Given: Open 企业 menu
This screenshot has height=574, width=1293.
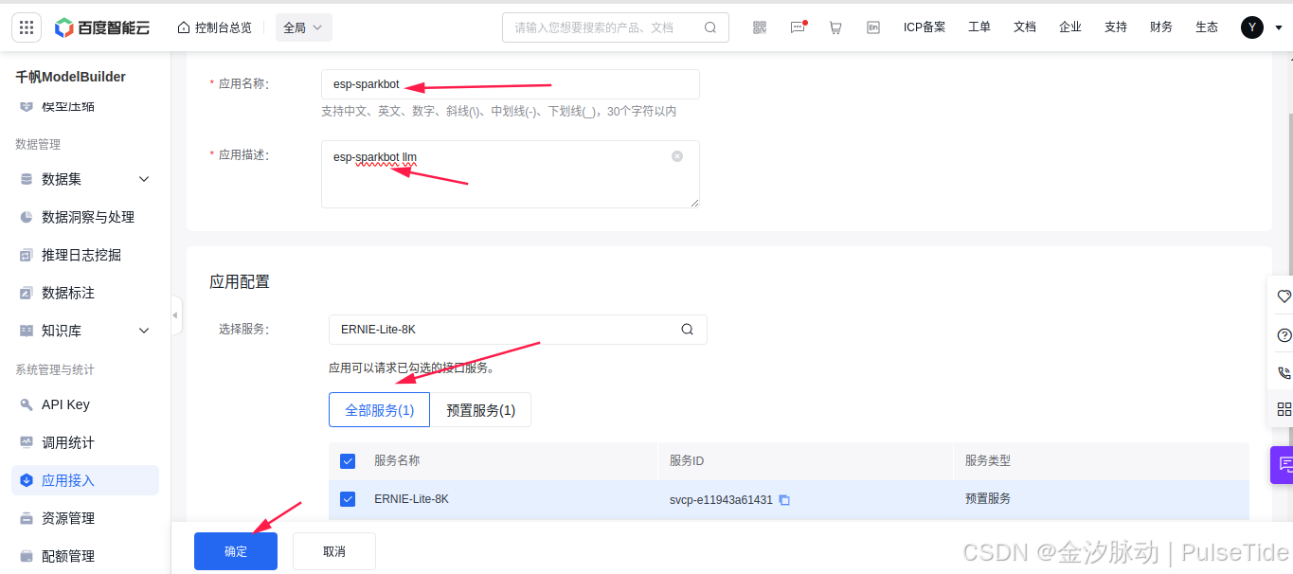Looking at the screenshot, I should pyautogui.click(x=1070, y=27).
